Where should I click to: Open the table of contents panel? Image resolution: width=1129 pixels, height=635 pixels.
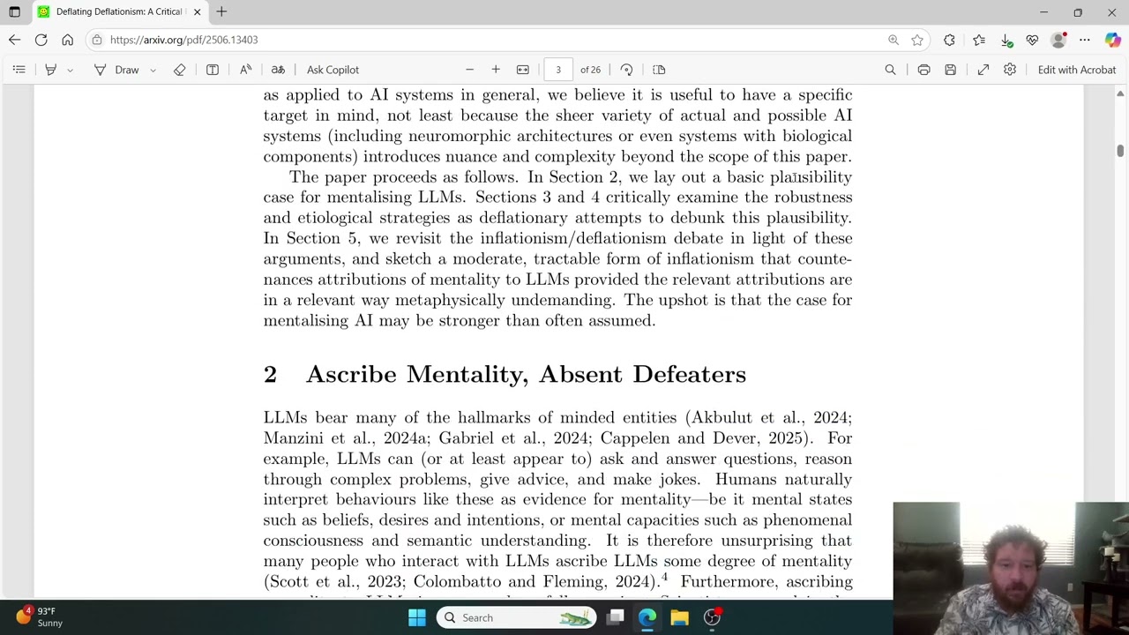point(19,70)
